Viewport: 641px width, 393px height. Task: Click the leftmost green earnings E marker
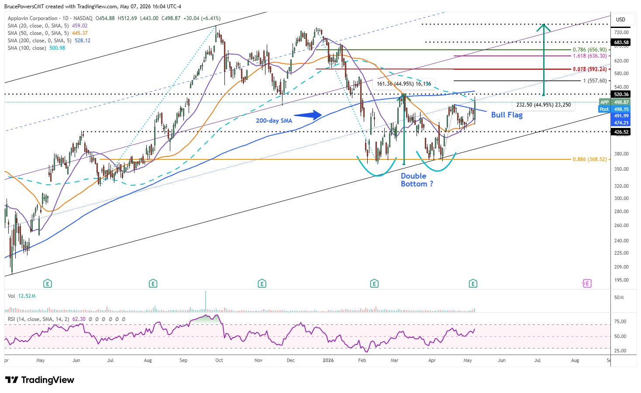tap(48, 284)
